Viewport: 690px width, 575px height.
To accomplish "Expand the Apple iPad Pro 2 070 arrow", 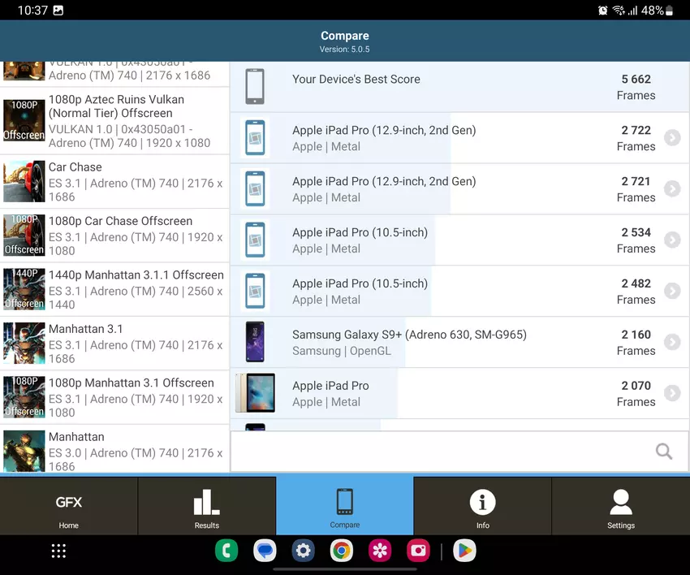I will (x=671, y=393).
